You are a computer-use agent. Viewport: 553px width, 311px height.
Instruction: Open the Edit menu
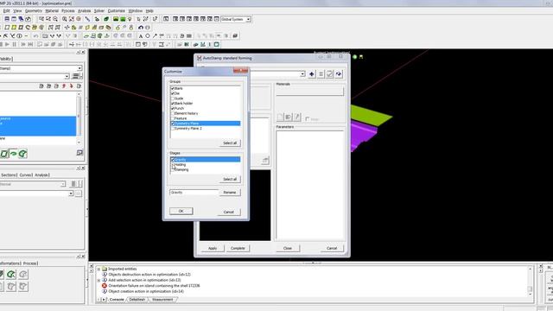(6, 11)
